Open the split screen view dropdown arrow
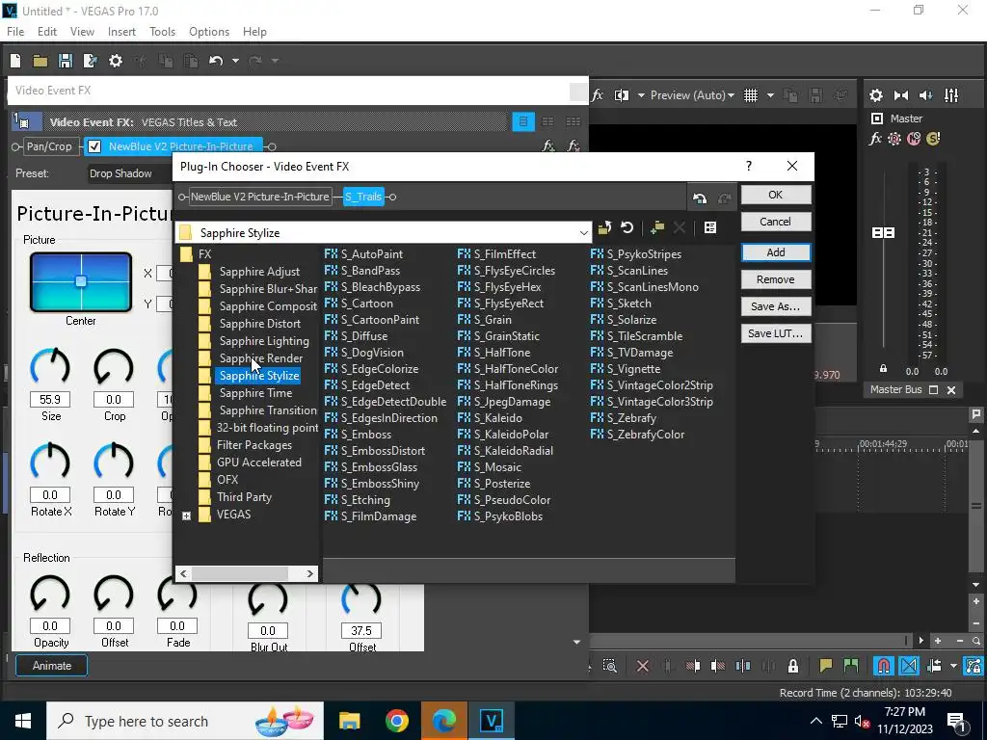This screenshot has height=740, width=987. [641, 95]
